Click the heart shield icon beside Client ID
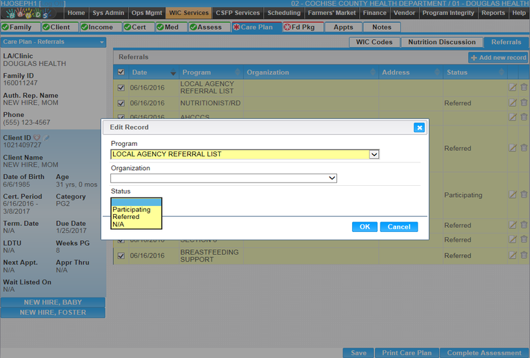The height and width of the screenshot is (358, 530). 37,137
